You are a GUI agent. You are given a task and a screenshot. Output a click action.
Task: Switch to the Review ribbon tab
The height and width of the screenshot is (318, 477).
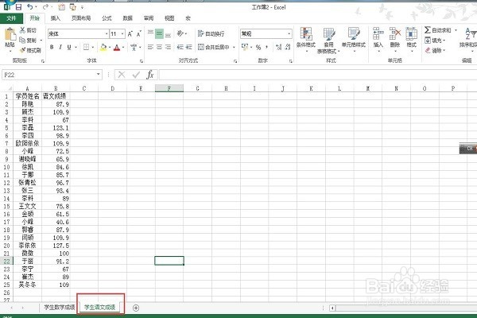[x=149, y=18]
